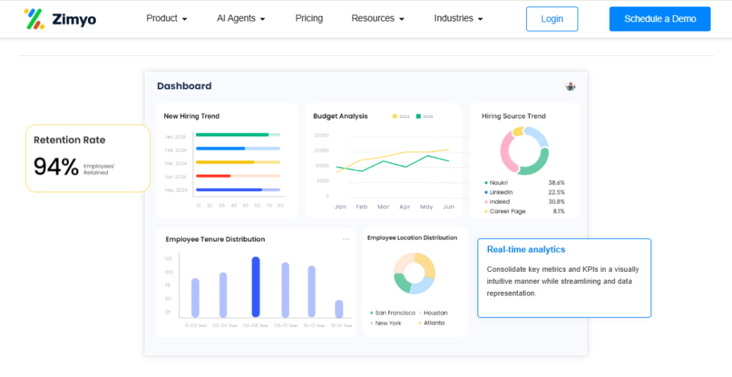732x377 pixels.
Task: Open the Product dropdown menu
Action: (x=167, y=19)
